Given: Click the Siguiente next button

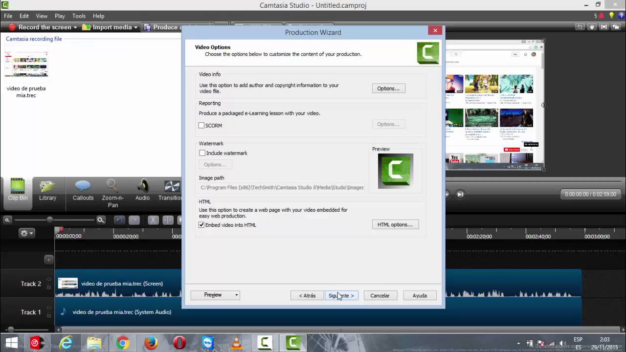Looking at the screenshot, I should pos(341,296).
